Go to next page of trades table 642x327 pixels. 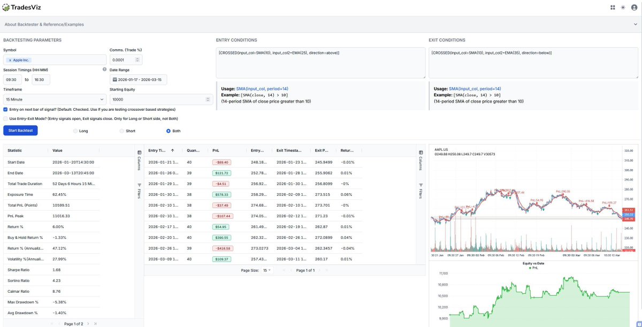click(x=320, y=270)
